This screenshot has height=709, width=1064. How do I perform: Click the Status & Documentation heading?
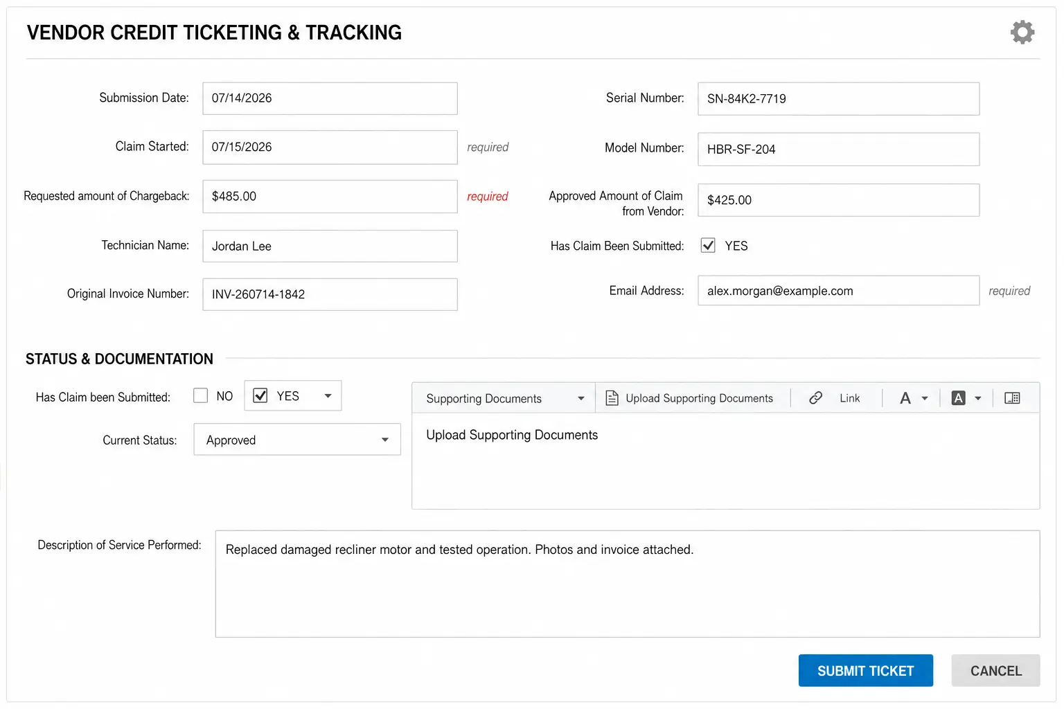click(119, 359)
